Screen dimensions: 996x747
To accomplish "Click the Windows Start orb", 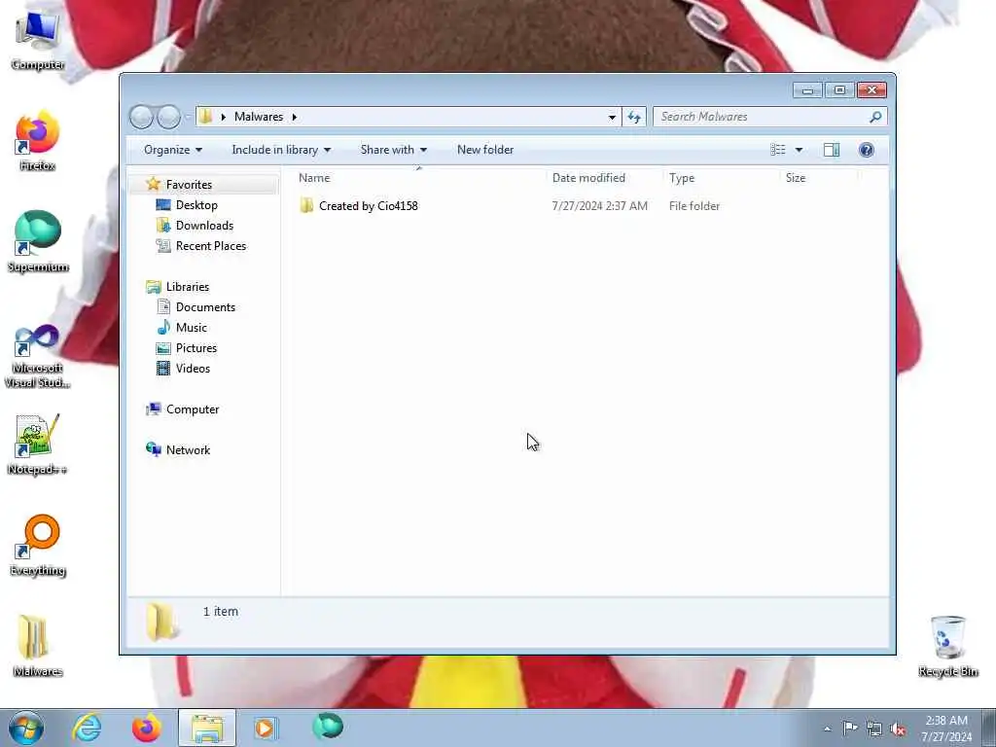I will [25, 728].
